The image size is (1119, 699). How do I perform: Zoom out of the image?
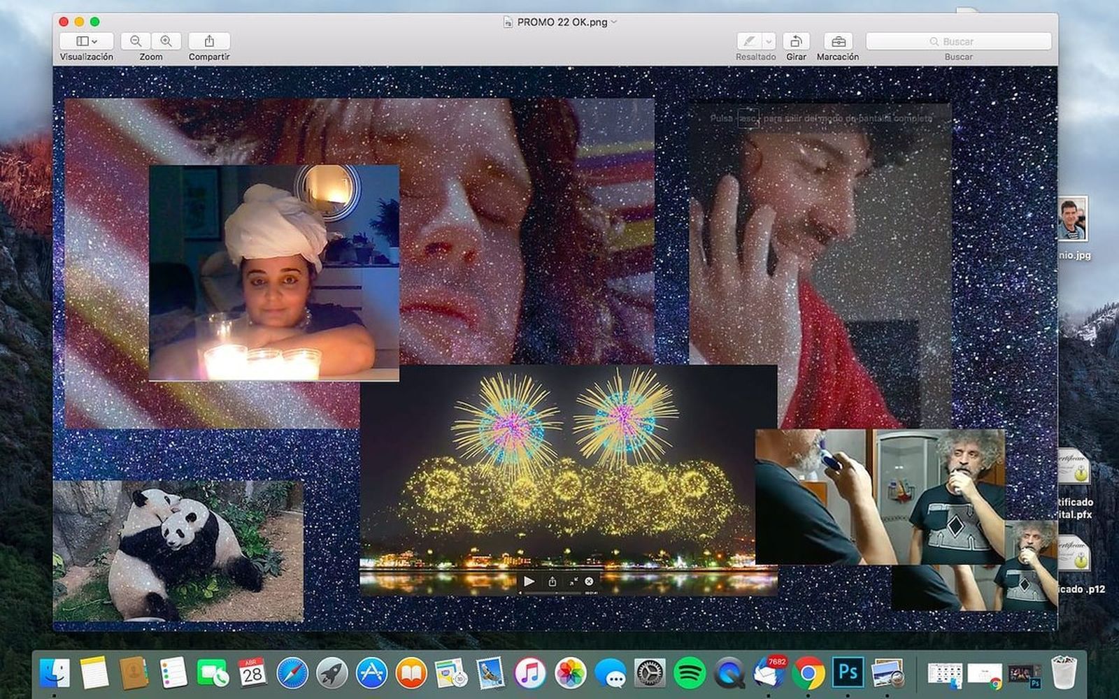136,41
